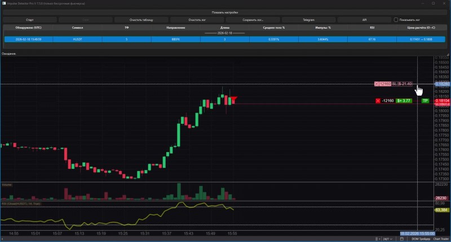Viewport: 451px width, 242px height.
Task: Minimize the Impulse Detector window
Action: 422,3
